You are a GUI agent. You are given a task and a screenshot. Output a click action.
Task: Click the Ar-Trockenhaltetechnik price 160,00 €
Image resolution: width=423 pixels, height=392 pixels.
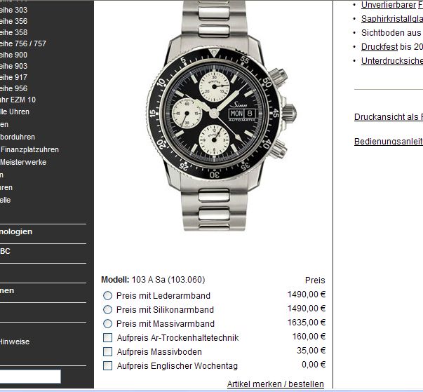point(309,337)
